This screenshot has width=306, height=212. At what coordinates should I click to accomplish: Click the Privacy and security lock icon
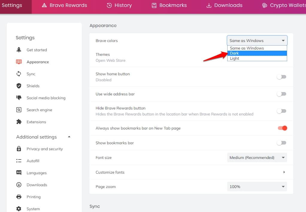19,149
